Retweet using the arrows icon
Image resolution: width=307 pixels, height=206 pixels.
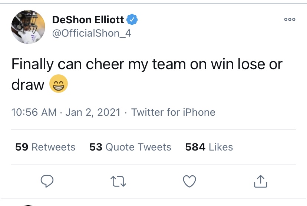[x=118, y=181]
